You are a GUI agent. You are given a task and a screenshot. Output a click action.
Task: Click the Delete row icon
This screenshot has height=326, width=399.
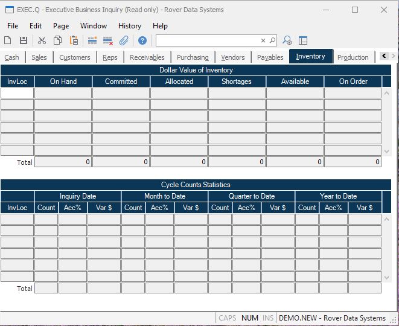[108, 40]
